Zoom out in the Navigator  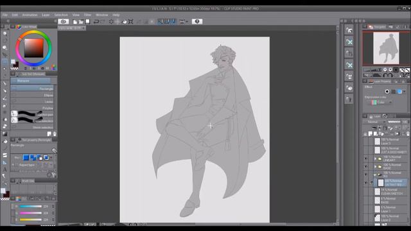pos(385,70)
